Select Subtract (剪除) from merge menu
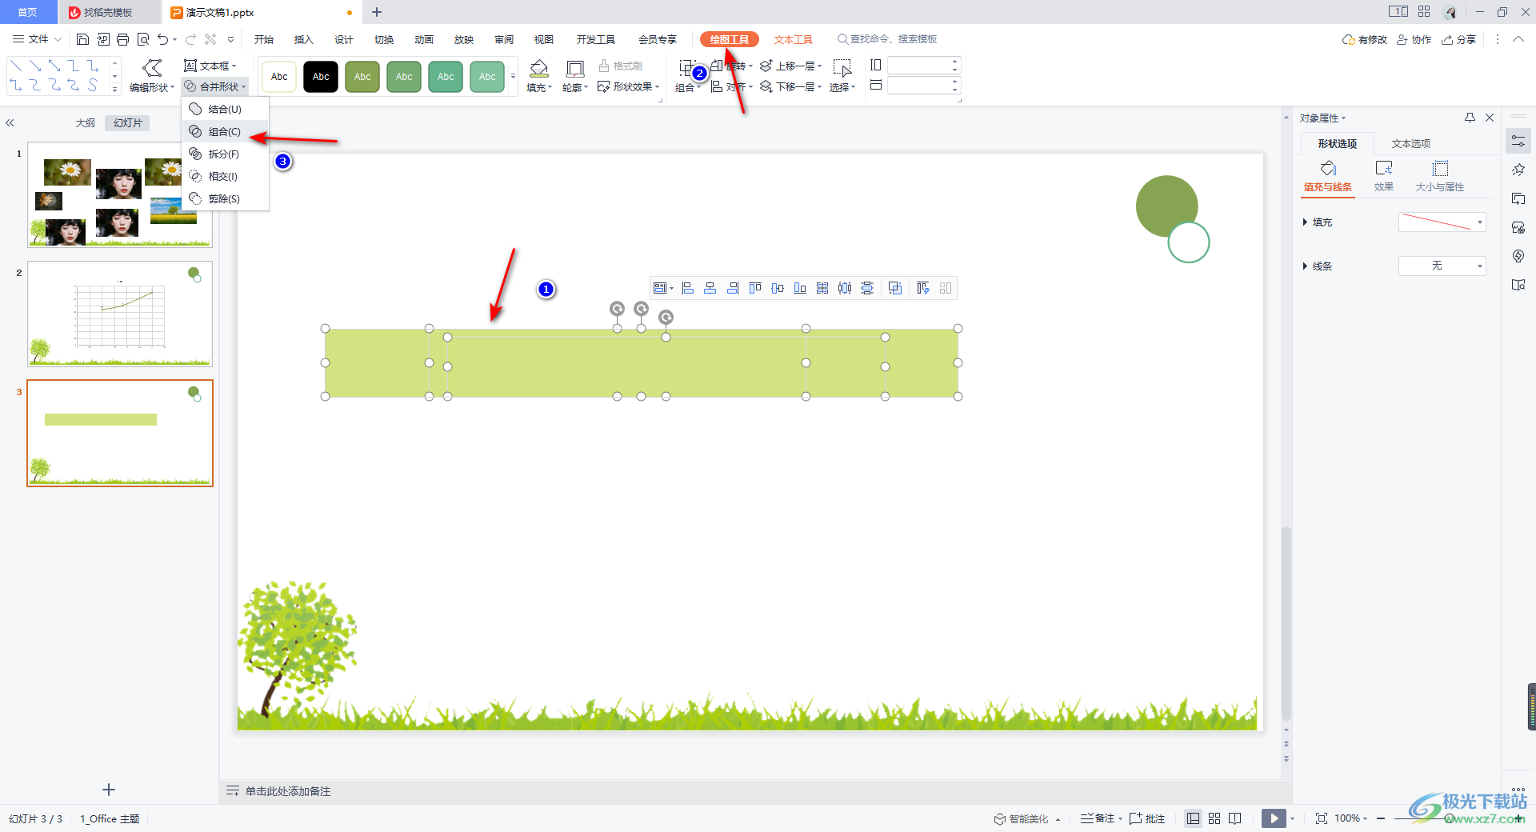The height and width of the screenshot is (832, 1536). 225,198
